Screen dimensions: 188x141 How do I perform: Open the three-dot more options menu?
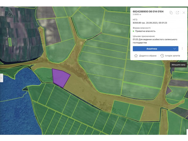coord(182,48)
